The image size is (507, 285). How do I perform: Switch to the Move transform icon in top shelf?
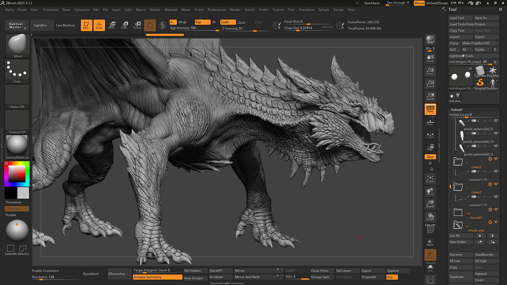pyautogui.click(x=112, y=25)
